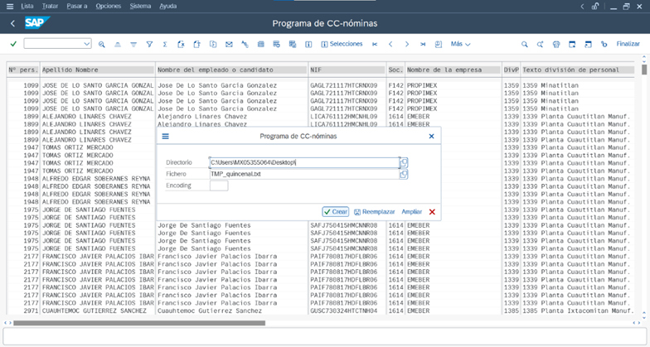Open value help for Directorio field
Viewport: 650px width, 347px height.
404,163
